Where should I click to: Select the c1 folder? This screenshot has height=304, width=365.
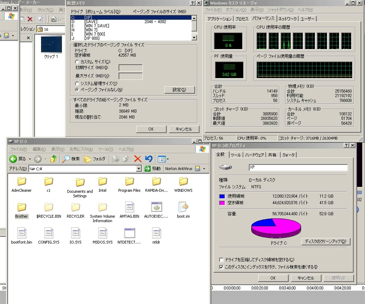pos(48,185)
